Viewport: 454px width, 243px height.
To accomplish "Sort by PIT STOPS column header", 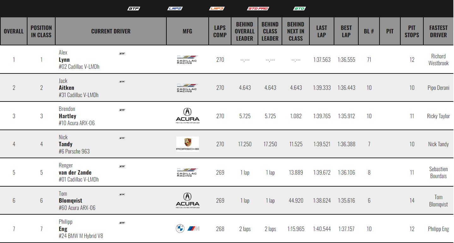I will 412,31.
